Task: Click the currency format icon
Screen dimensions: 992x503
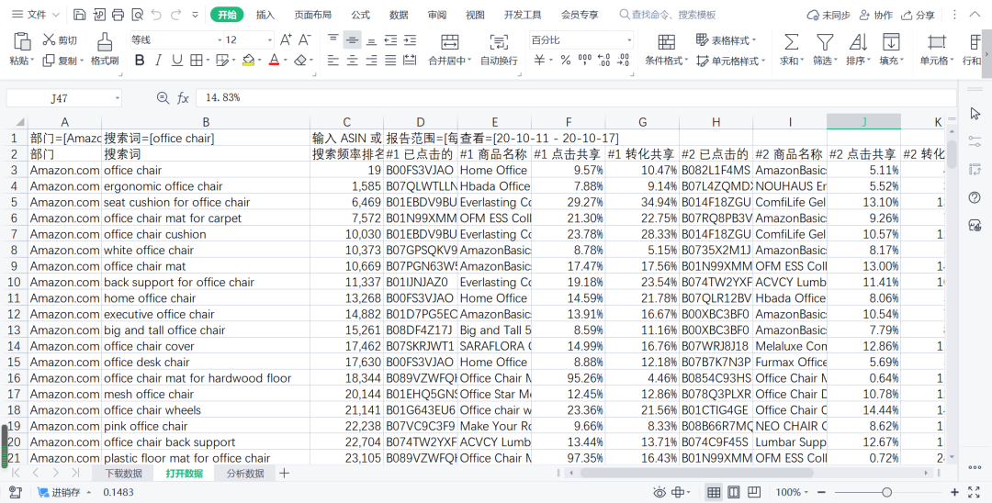Action: tap(540, 60)
